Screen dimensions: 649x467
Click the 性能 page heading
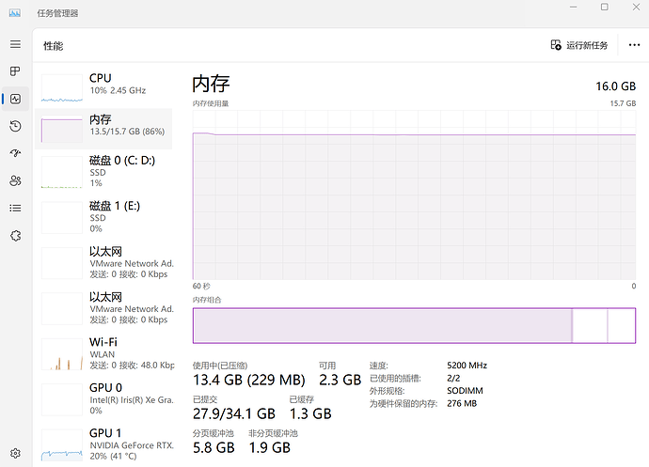(54, 46)
